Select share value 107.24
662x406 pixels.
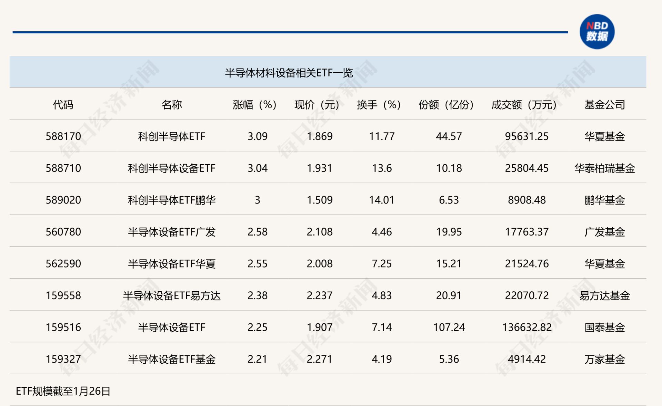[448, 327]
